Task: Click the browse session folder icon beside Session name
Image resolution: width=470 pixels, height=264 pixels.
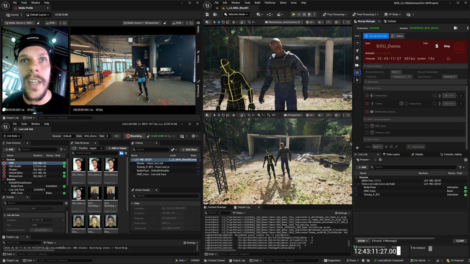Action: [x=456, y=28]
